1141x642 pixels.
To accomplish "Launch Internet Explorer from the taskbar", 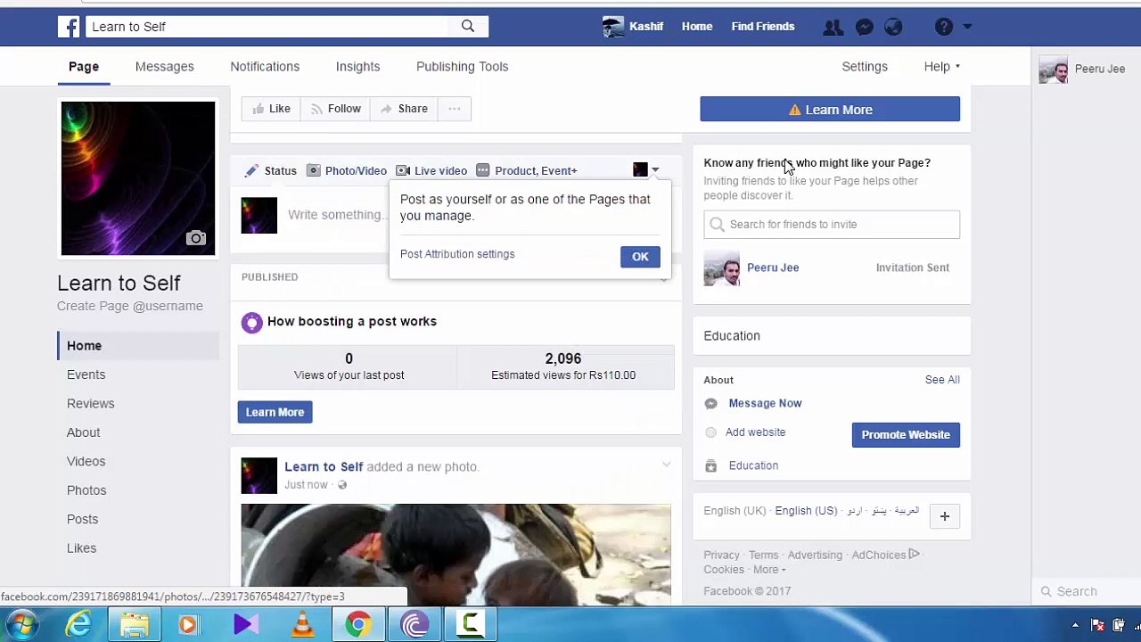I will coord(78,625).
